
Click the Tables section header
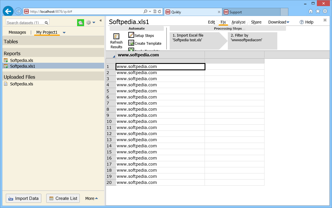pos(53,42)
